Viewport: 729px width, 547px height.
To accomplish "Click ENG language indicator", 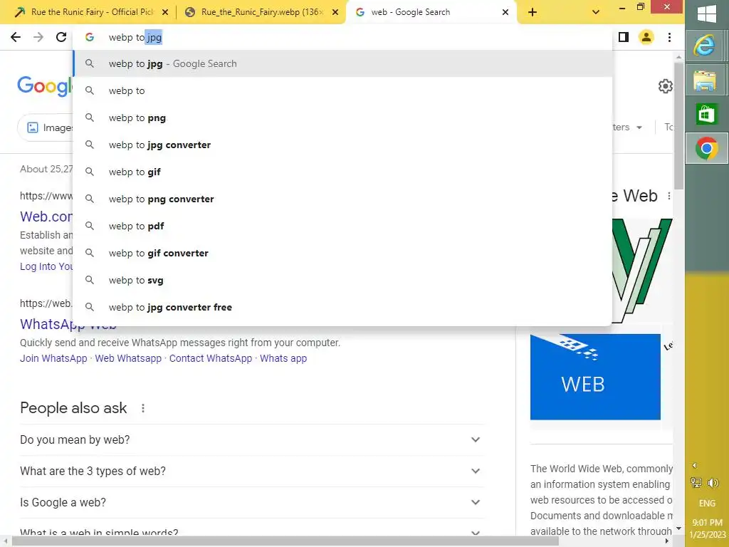I will tap(707, 504).
